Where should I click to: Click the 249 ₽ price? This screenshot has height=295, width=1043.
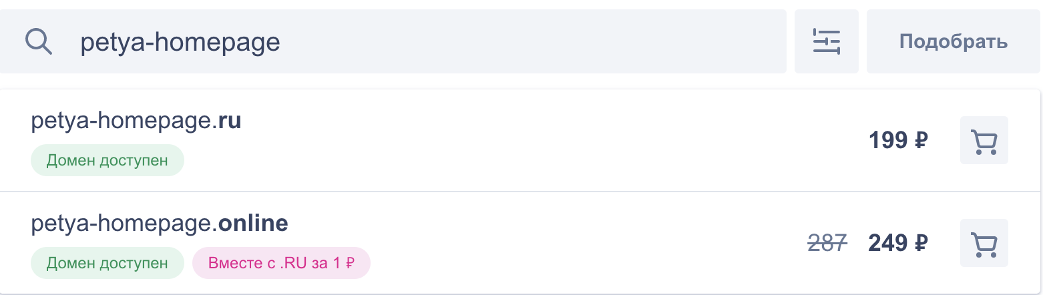[x=898, y=243]
